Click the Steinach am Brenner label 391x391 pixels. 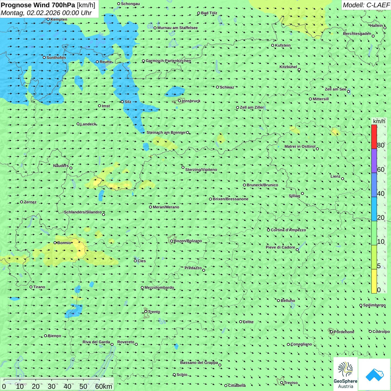(166, 132)
